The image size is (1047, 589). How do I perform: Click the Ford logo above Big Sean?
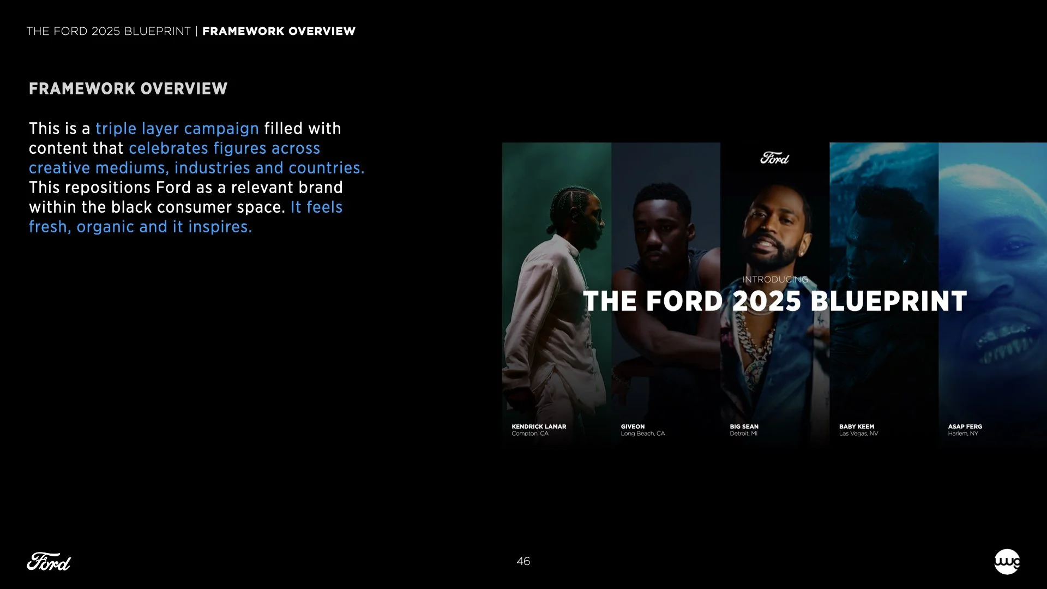[x=775, y=158]
